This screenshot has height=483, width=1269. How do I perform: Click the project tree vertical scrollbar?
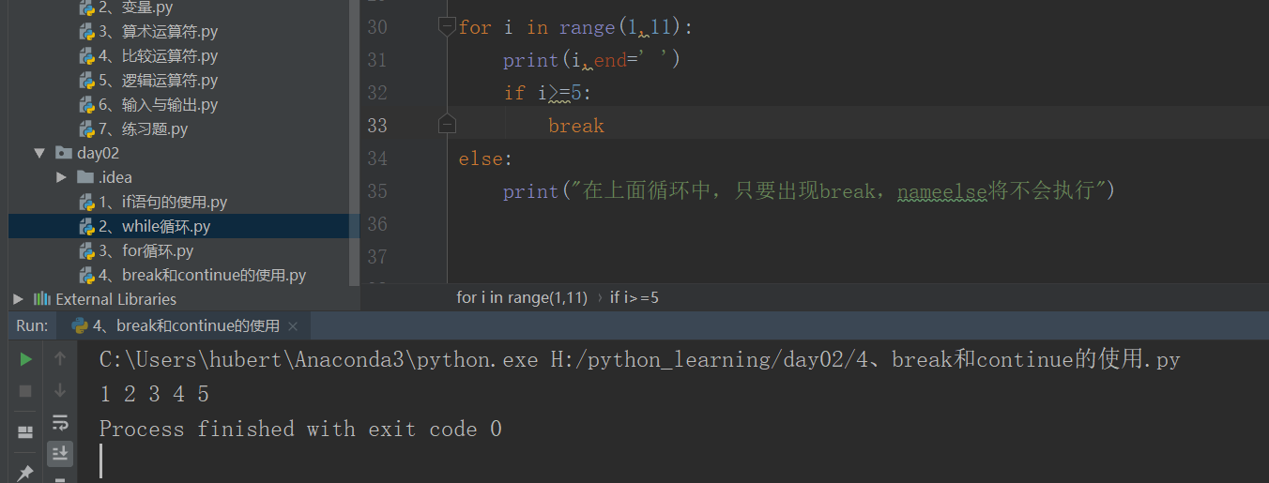pos(354,141)
